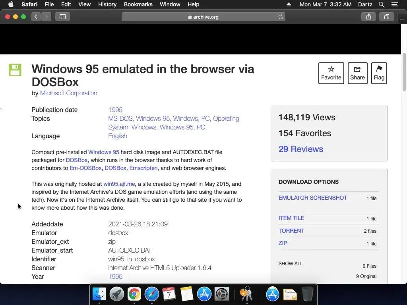Viewport: 407px width, 305px height.
Task: Open Launchpad rocket icon in dock
Action: [117, 294]
